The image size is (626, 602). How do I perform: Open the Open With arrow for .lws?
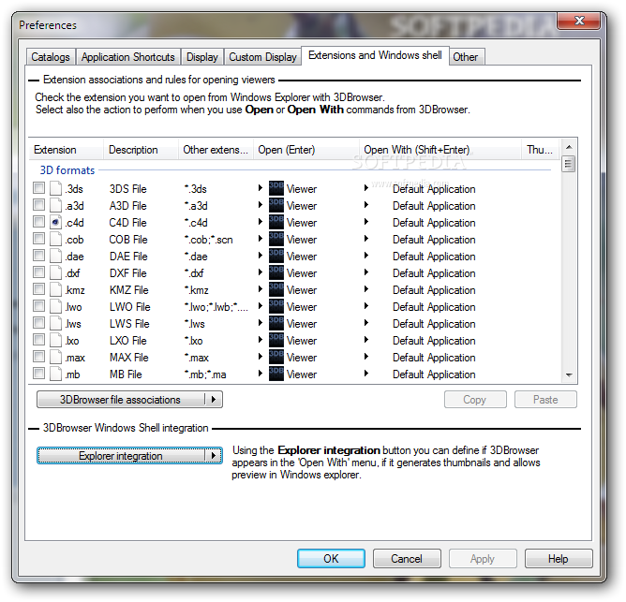[x=366, y=322]
